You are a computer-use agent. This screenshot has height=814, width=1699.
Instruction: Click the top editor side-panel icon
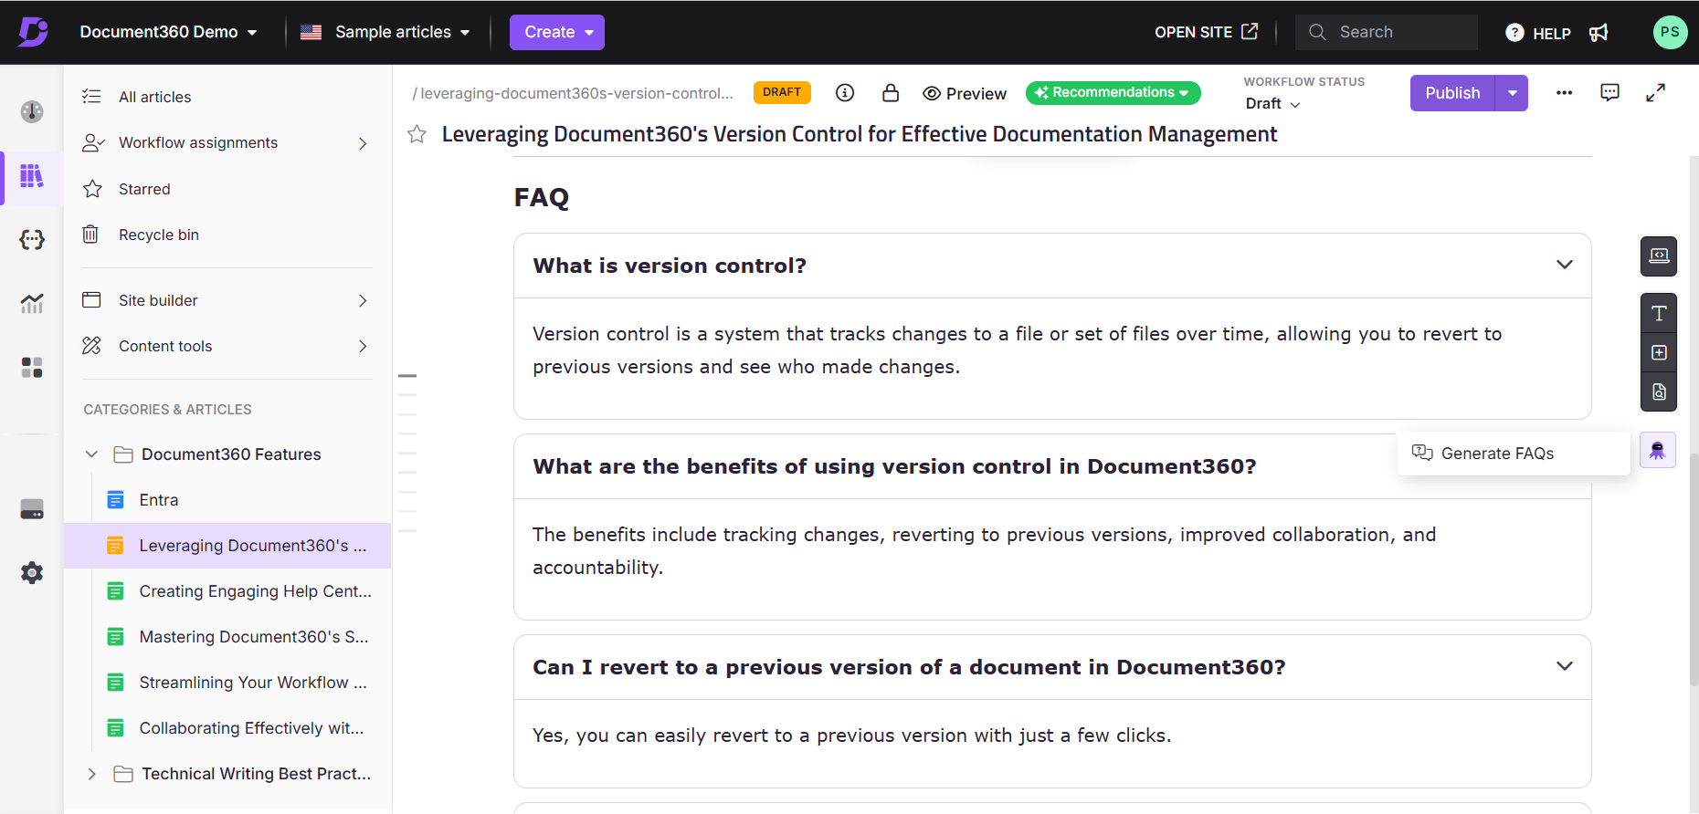1659,256
